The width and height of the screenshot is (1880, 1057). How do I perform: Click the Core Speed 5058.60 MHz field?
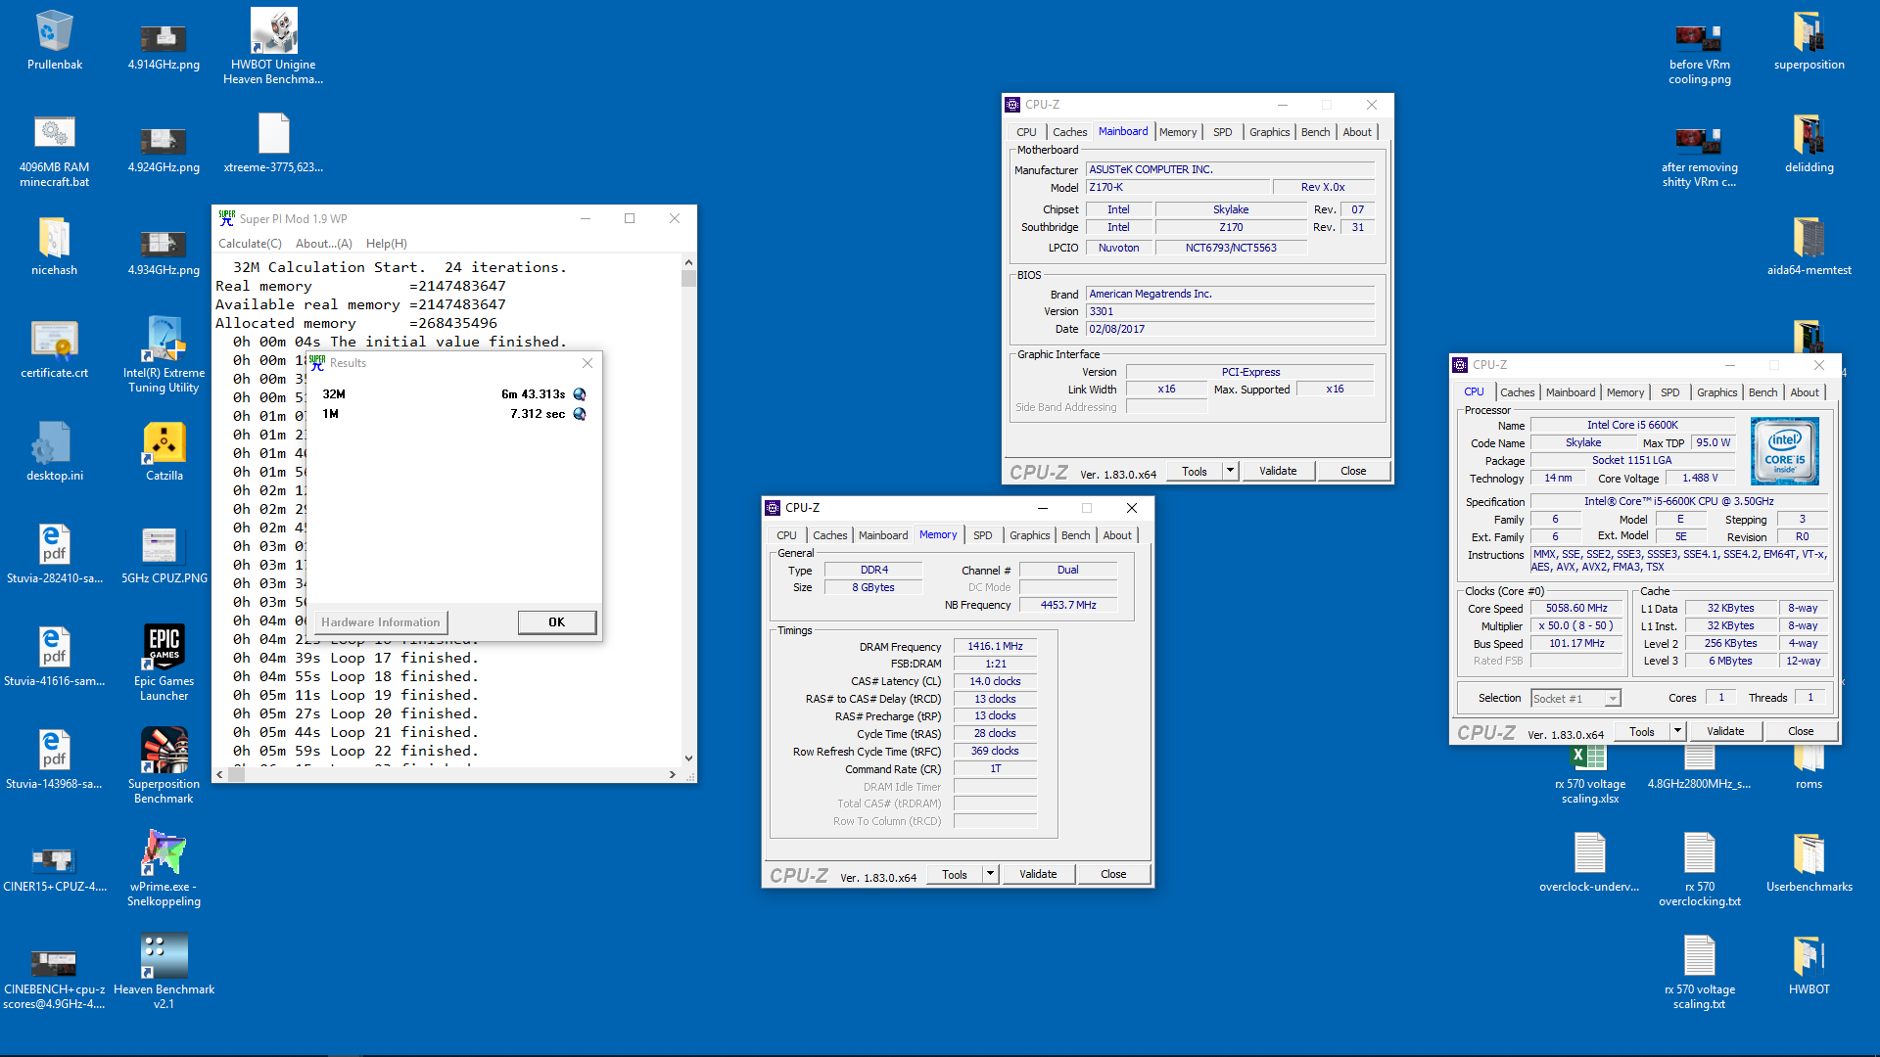[x=1576, y=608]
